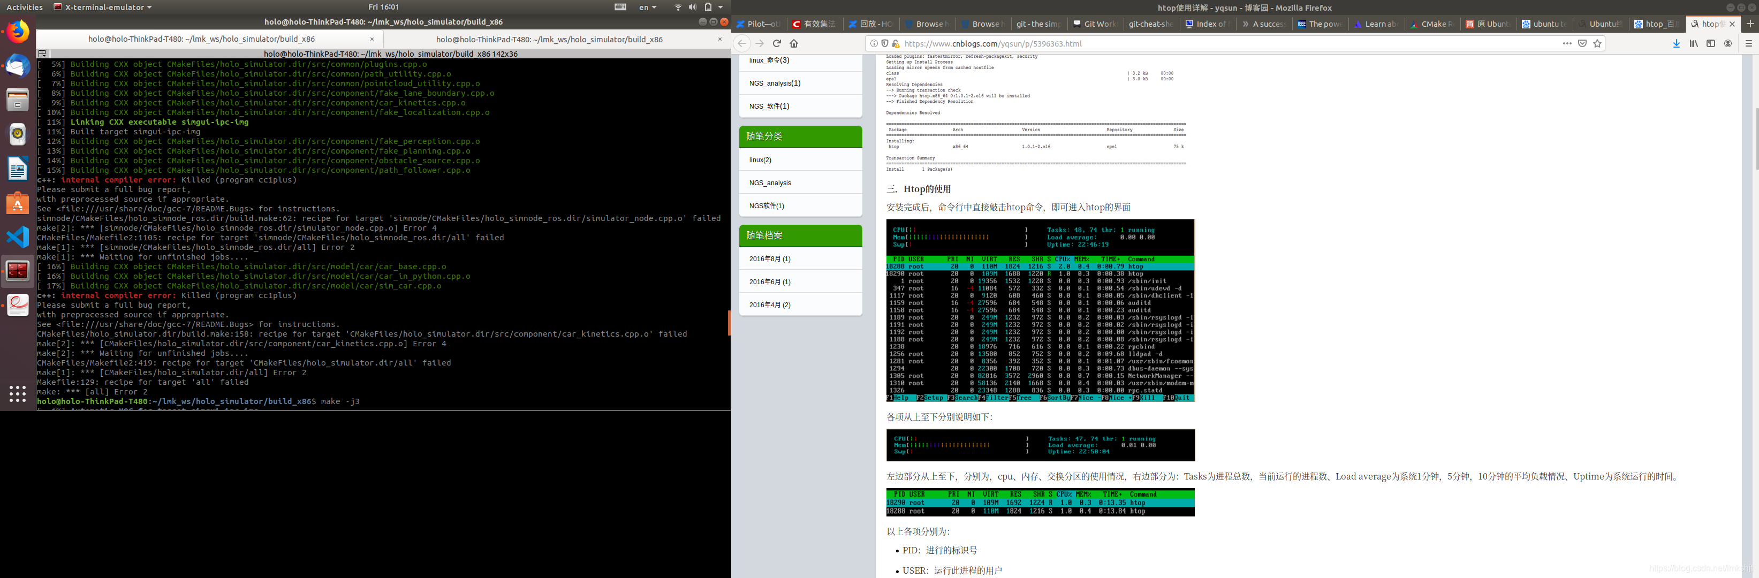This screenshot has width=1759, height=578.
Task: Click the connection padlock icon
Action: [896, 43]
